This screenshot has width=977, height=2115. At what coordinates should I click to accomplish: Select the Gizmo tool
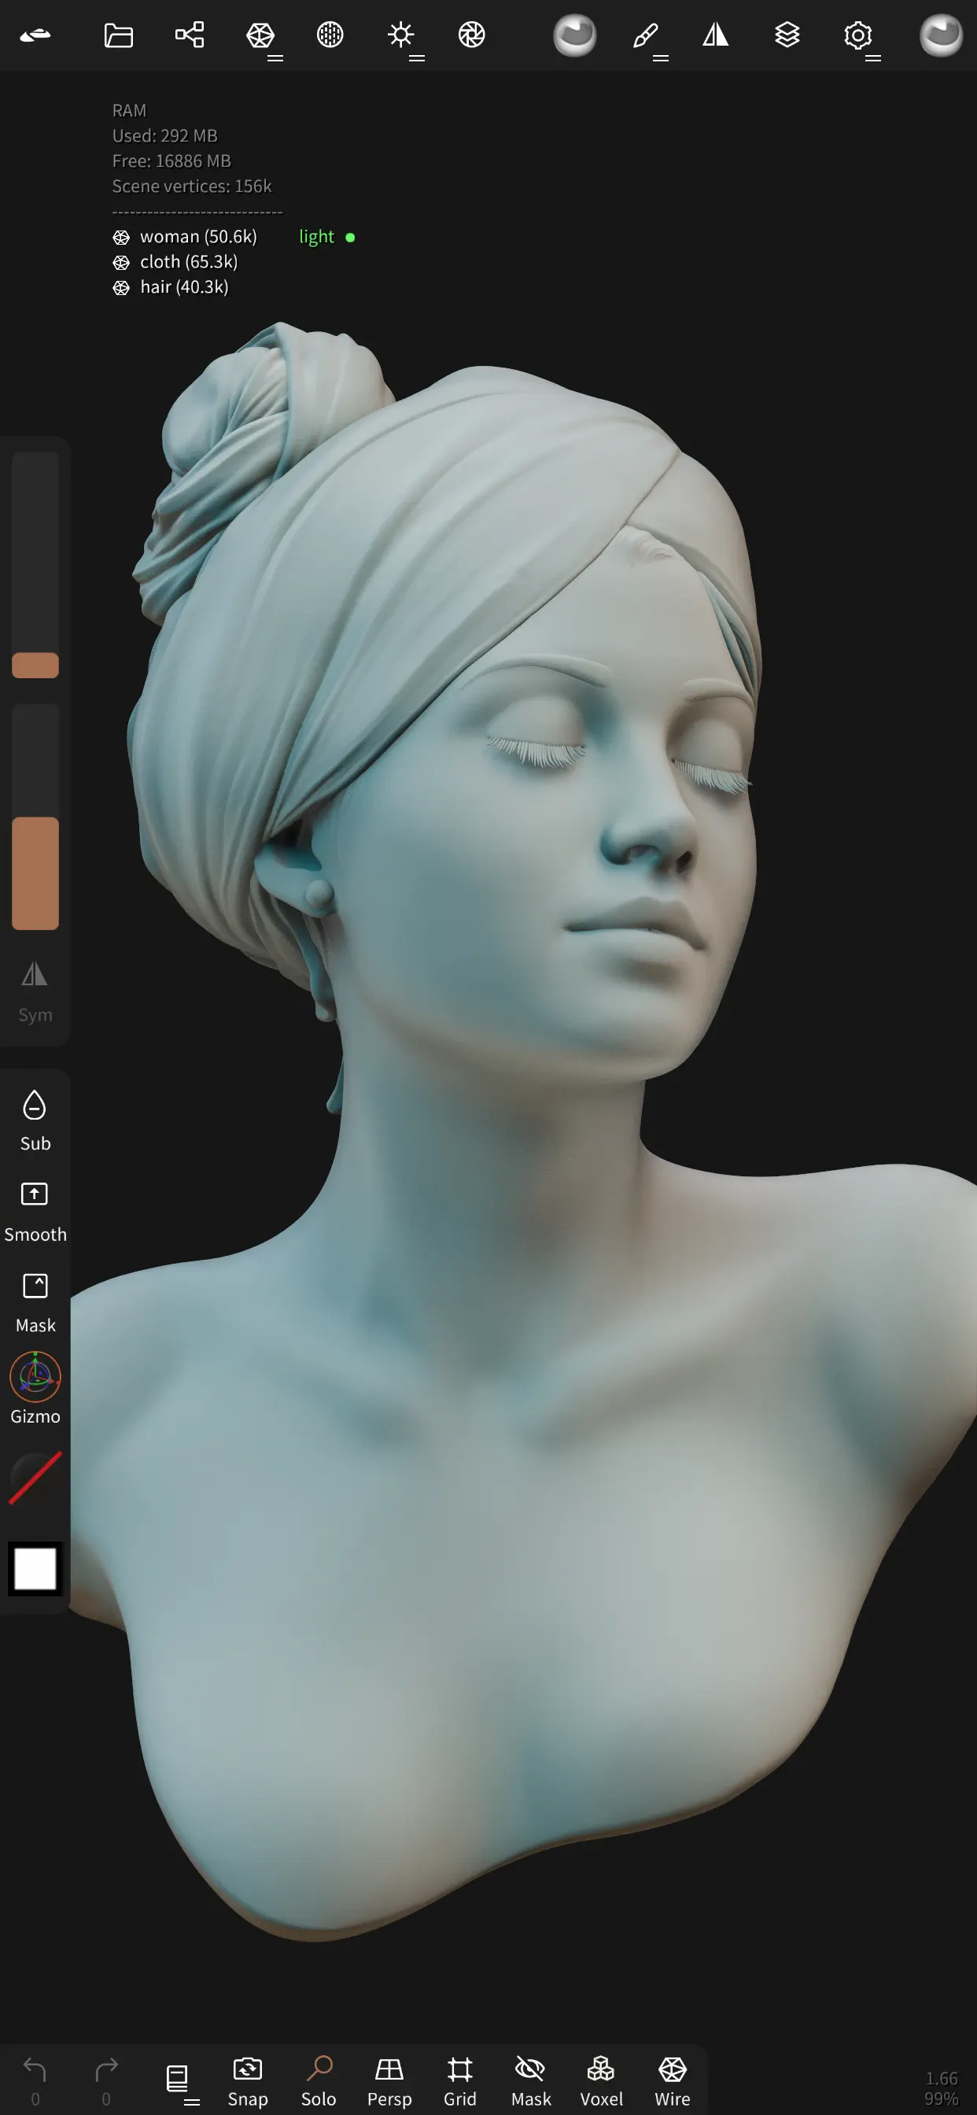[35, 1387]
